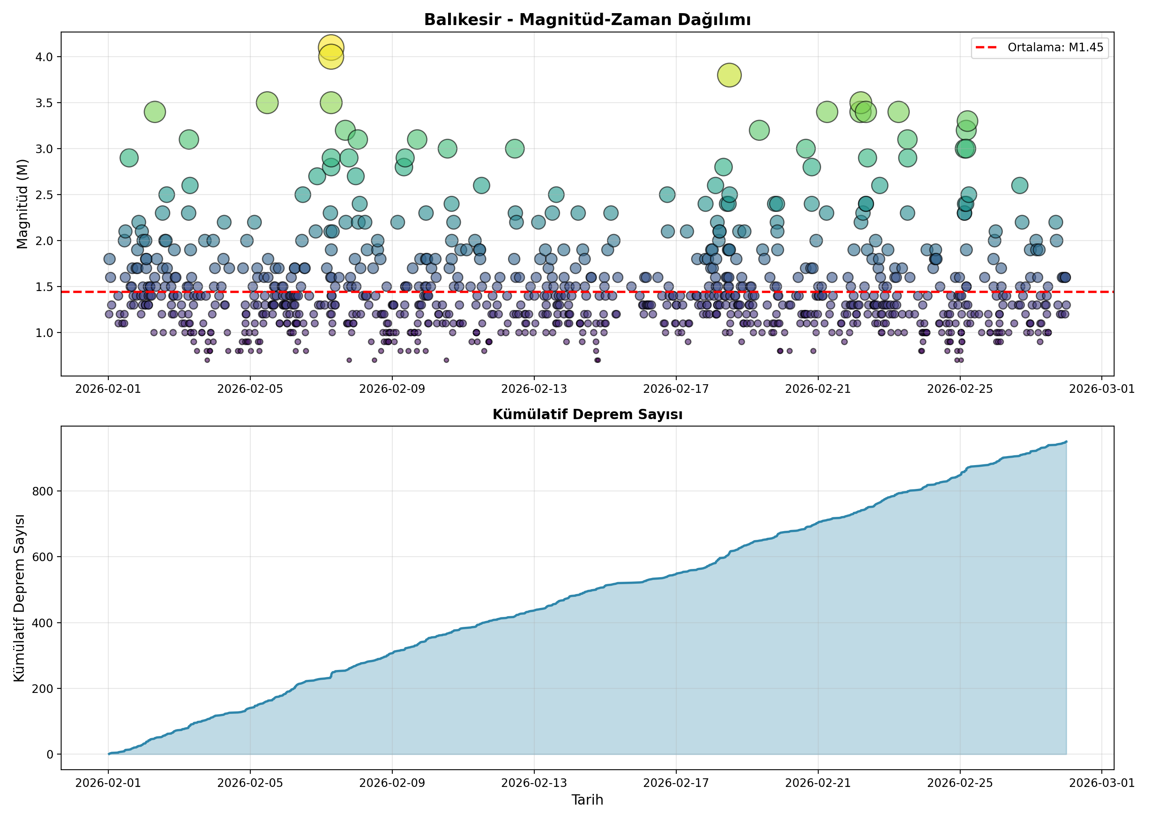Click the vertical y-axis label "Kümülatif Deprem Sayısı"
The height and width of the screenshot is (821, 1149).
click(x=19, y=598)
